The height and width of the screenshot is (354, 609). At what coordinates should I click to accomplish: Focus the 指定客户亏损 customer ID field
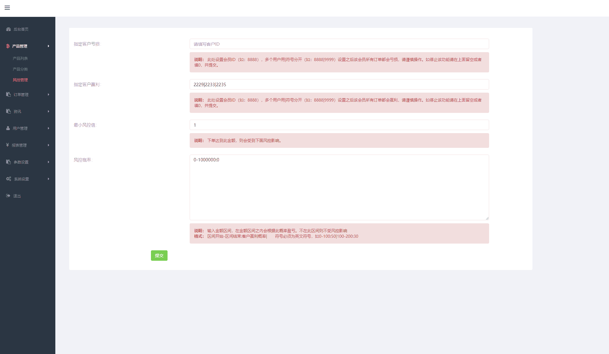pyautogui.click(x=339, y=44)
